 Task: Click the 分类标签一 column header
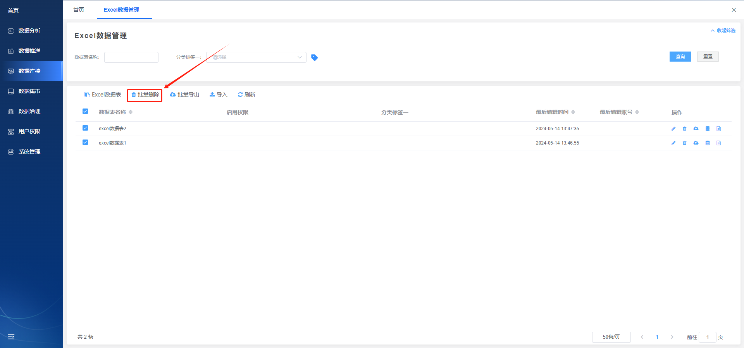(x=394, y=112)
